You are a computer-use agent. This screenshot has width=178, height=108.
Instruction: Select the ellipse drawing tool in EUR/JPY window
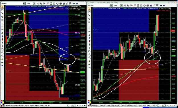click(2, 49)
